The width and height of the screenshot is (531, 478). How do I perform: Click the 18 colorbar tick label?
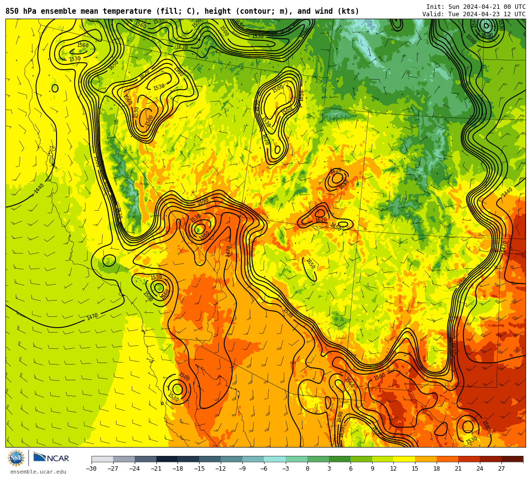point(437,469)
